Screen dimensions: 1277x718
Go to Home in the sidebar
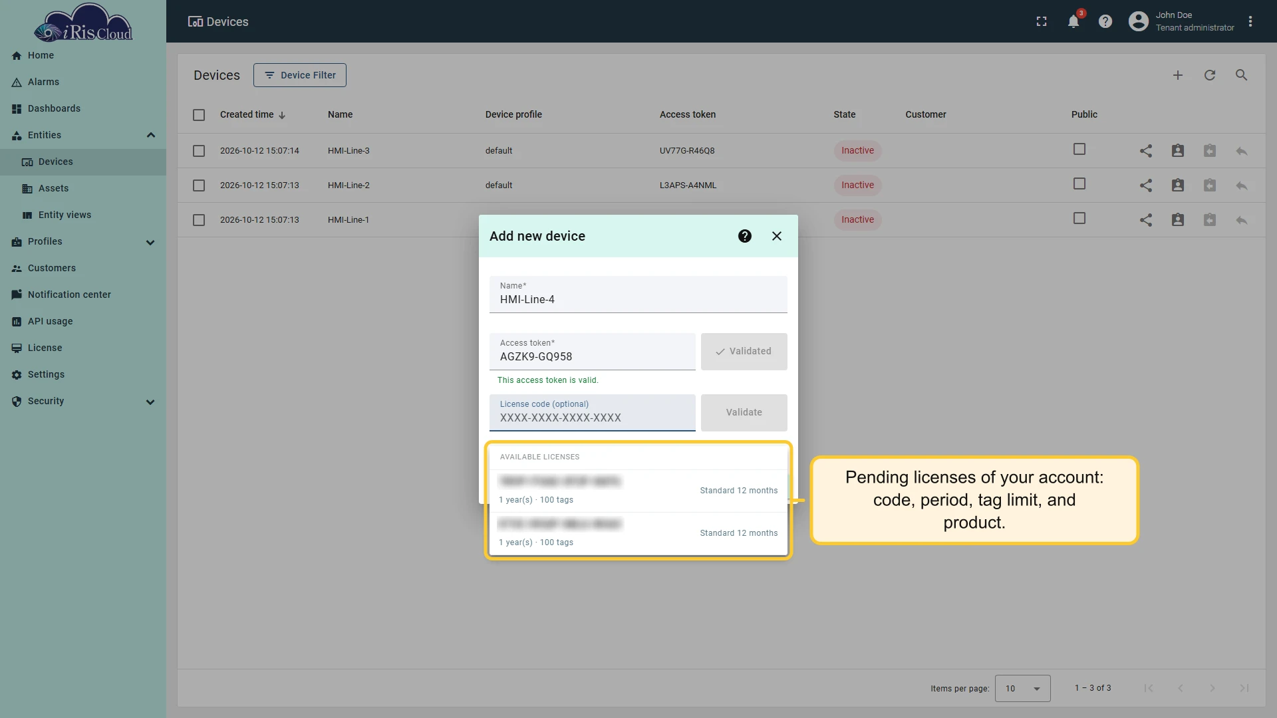pos(83,55)
